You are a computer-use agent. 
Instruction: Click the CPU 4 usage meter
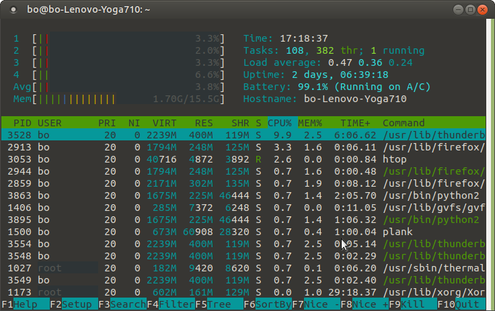coord(118,75)
